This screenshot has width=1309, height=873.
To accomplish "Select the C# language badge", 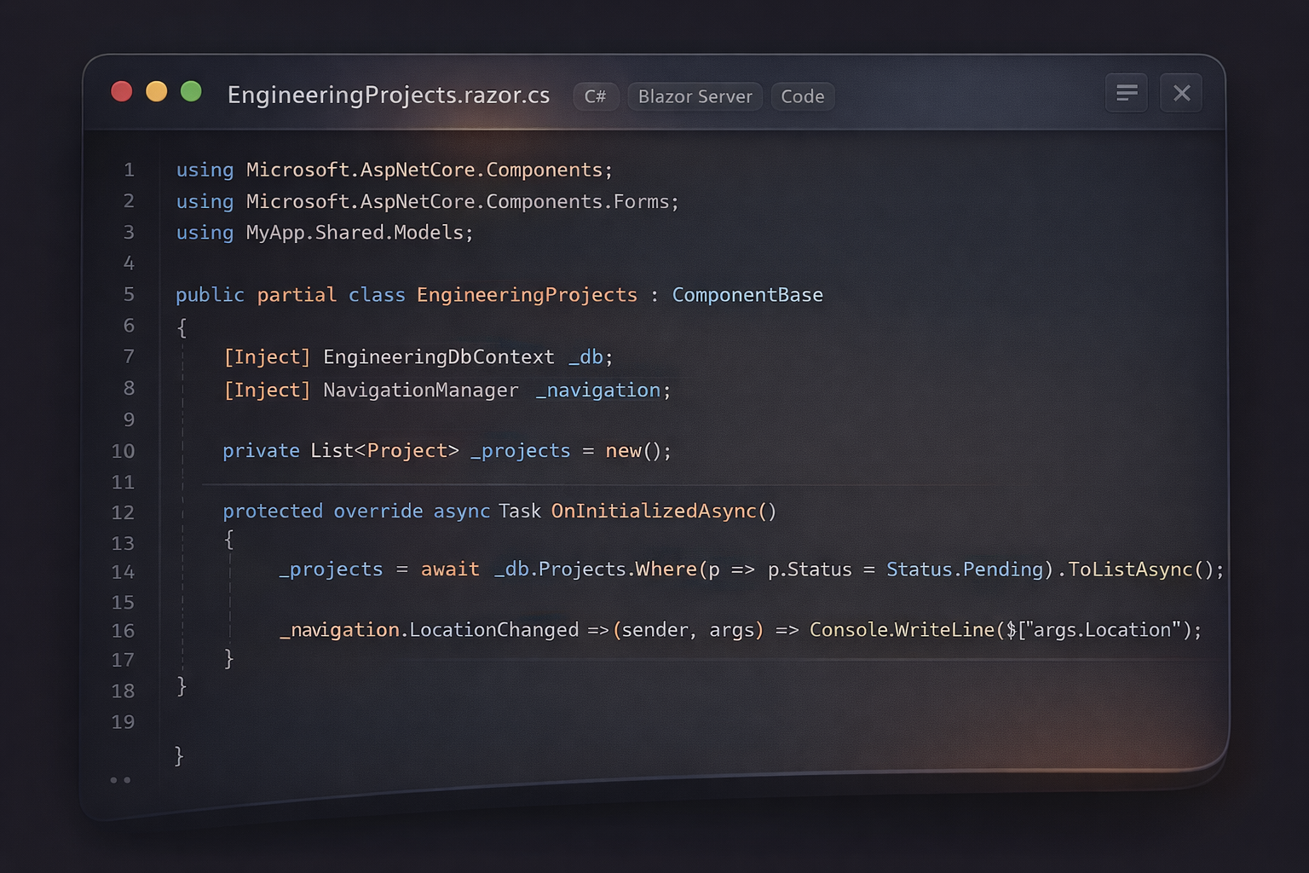I will pyautogui.click(x=596, y=96).
